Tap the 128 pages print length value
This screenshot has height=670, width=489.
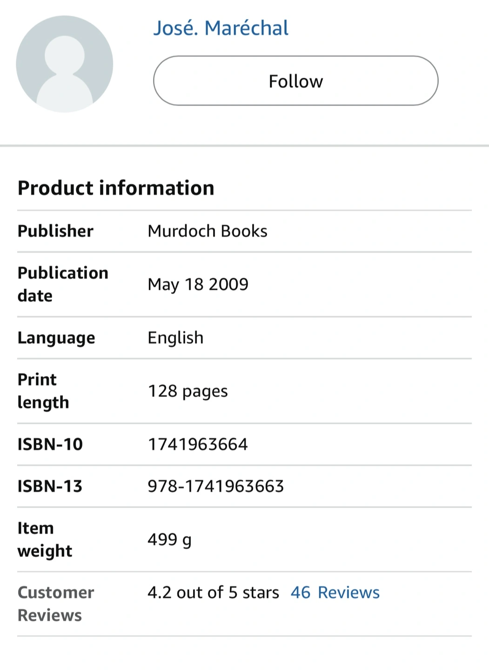[x=188, y=391]
